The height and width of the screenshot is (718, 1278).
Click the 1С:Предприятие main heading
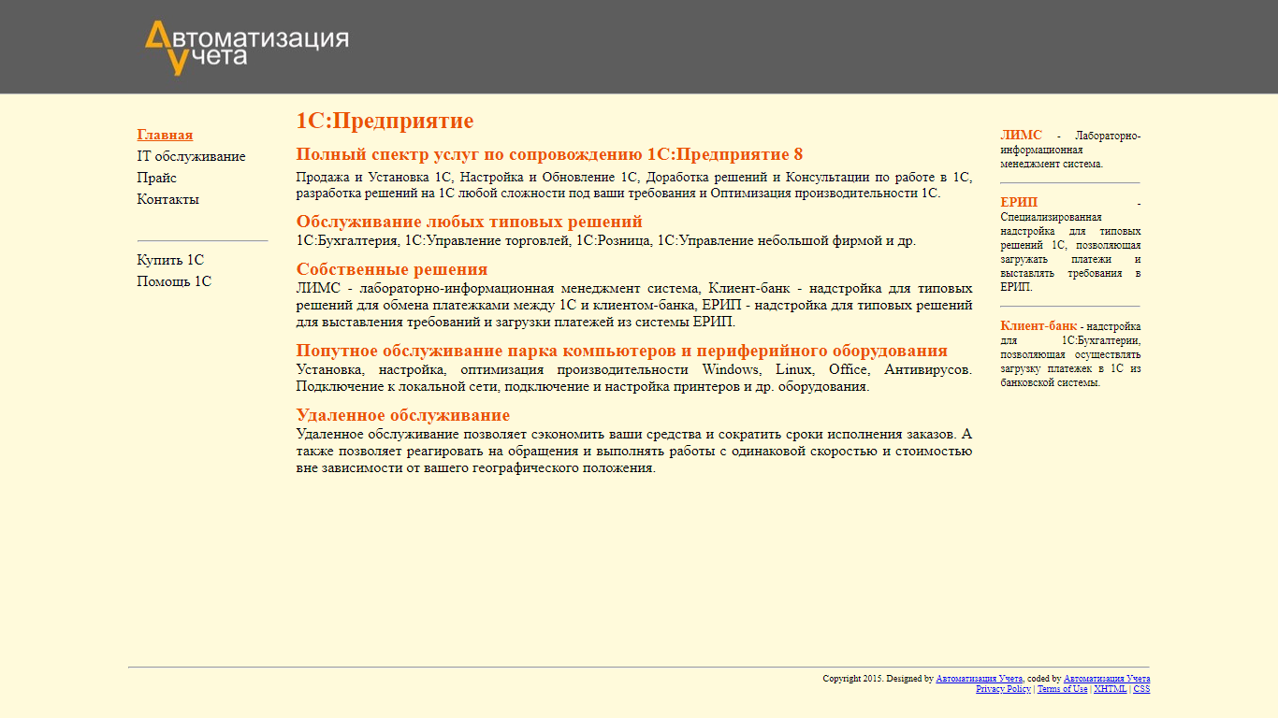click(x=385, y=121)
